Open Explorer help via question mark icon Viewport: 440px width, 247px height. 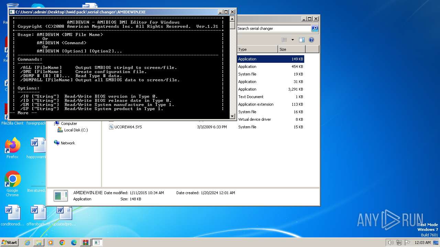311,40
